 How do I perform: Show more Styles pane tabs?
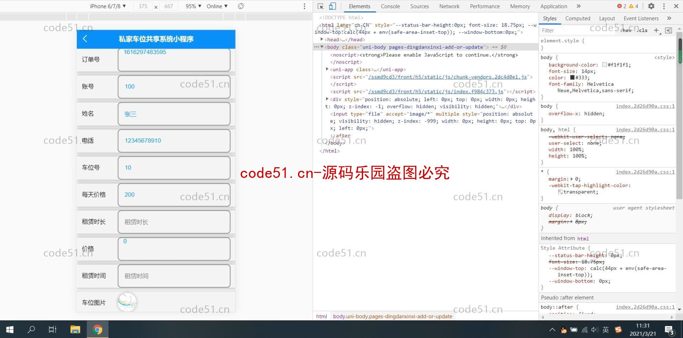[669, 18]
